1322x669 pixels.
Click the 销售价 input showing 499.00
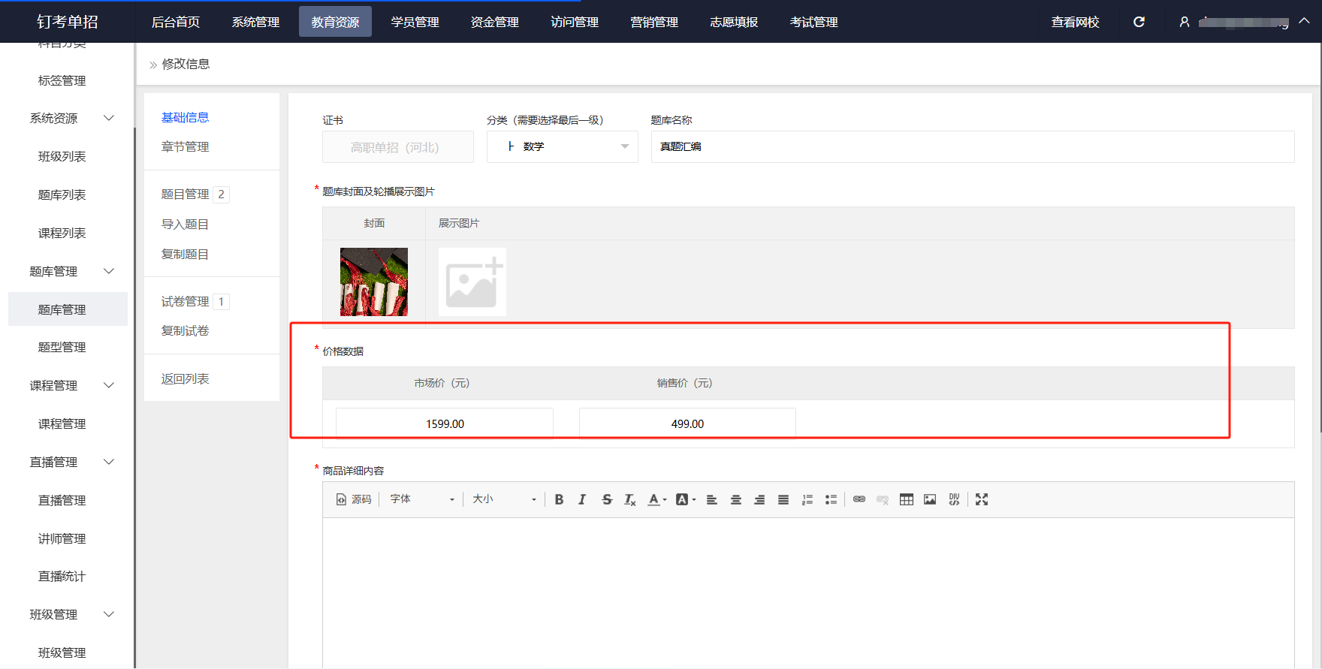[x=687, y=423]
